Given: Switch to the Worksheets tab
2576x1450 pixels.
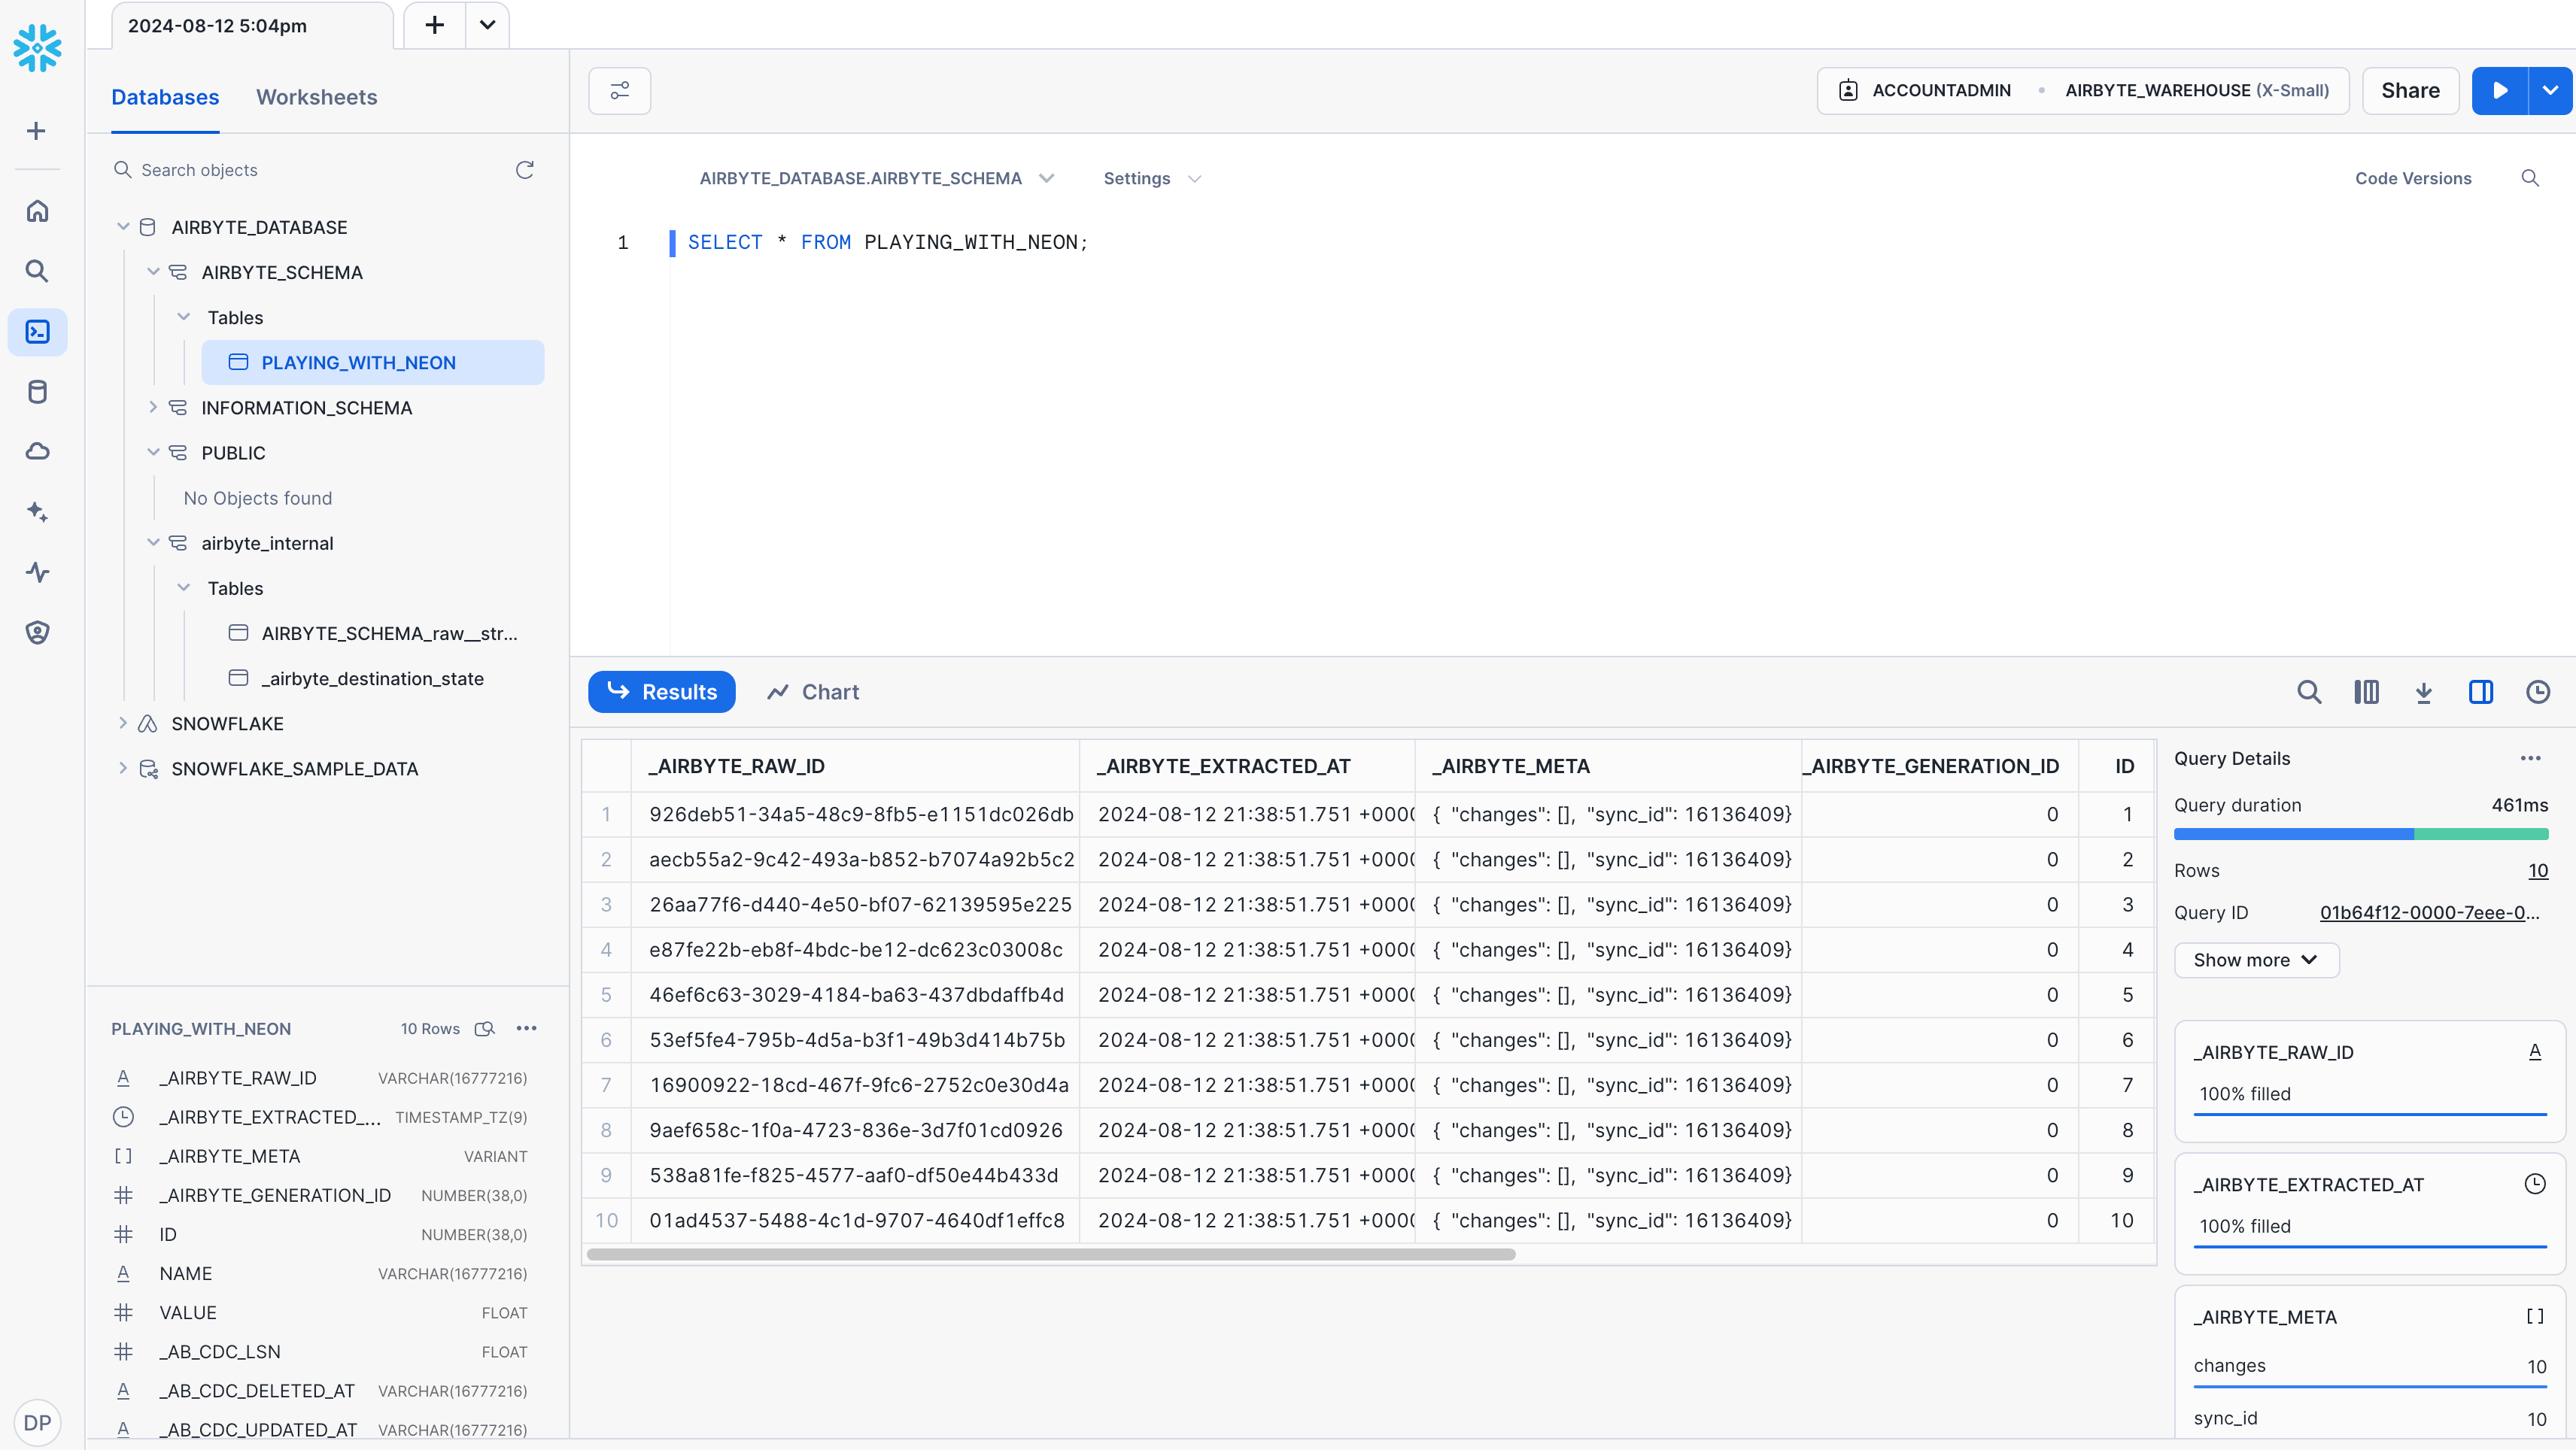Looking at the screenshot, I should pos(316,96).
